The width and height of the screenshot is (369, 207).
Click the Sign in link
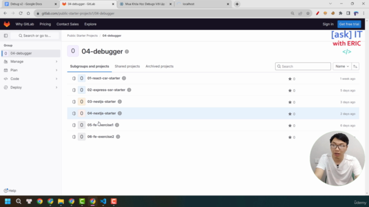(x=328, y=24)
